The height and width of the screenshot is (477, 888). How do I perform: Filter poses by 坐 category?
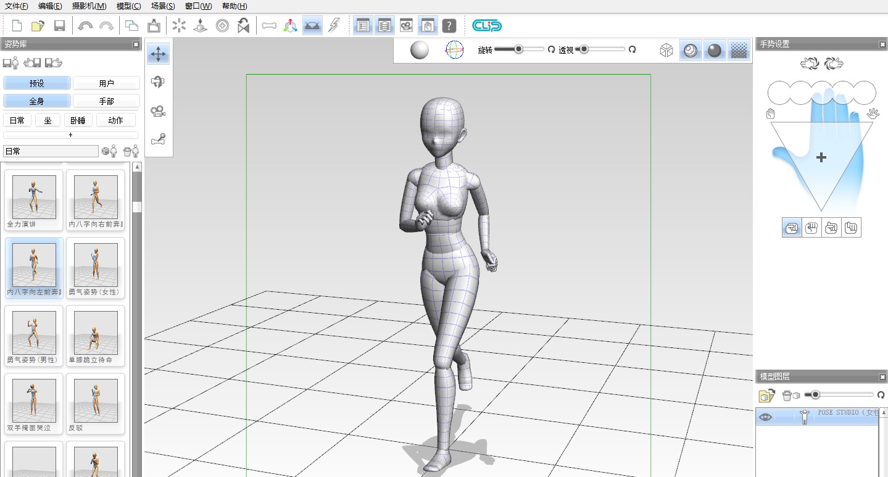(x=48, y=120)
